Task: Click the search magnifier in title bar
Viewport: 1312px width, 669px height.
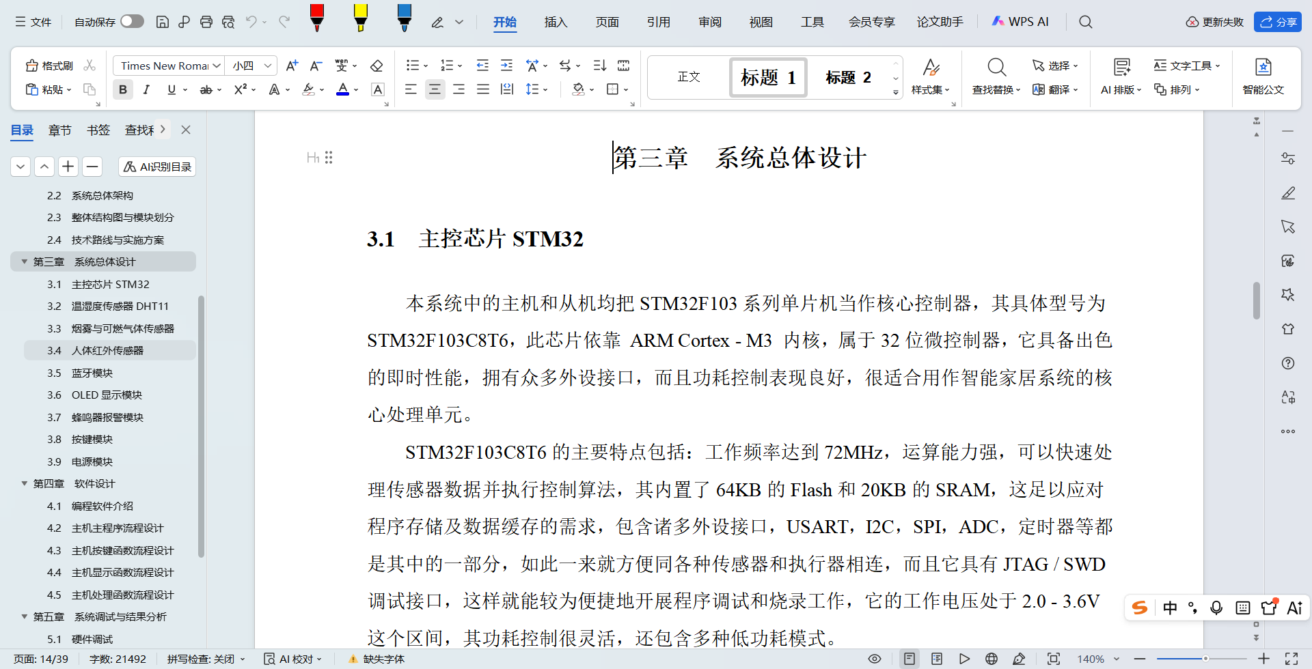Action: (1085, 22)
